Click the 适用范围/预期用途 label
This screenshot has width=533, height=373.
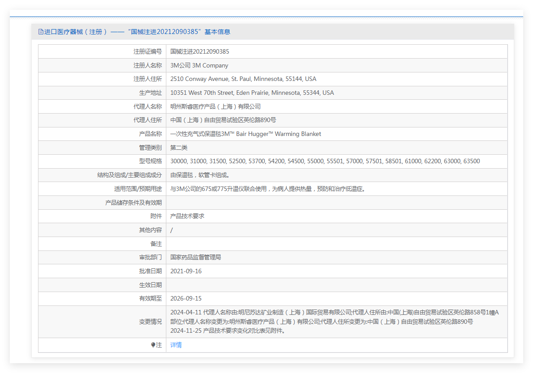click(x=138, y=189)
